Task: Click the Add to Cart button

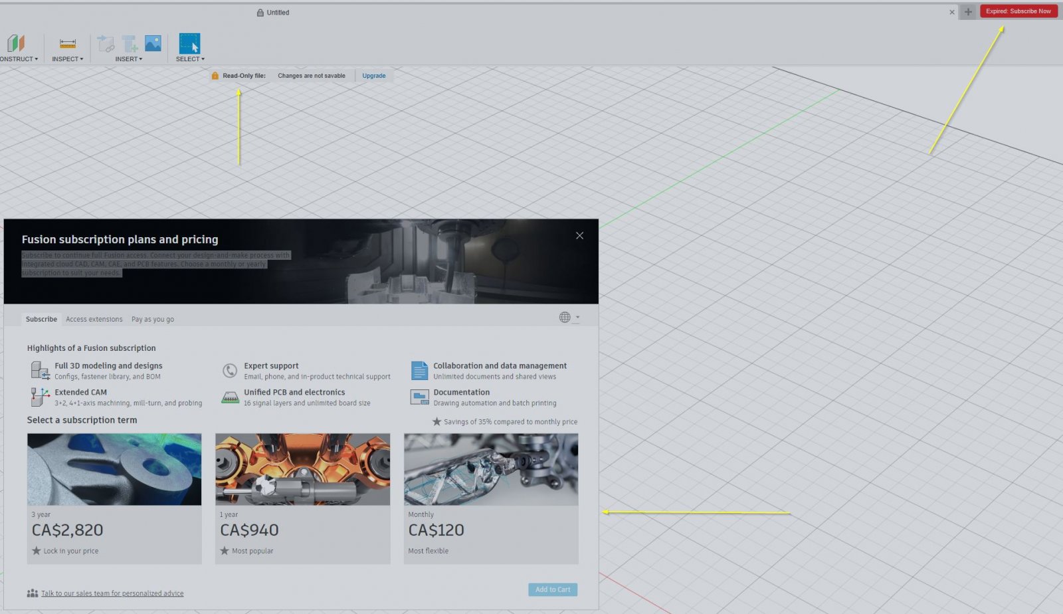Action: [x=553, y=589]
